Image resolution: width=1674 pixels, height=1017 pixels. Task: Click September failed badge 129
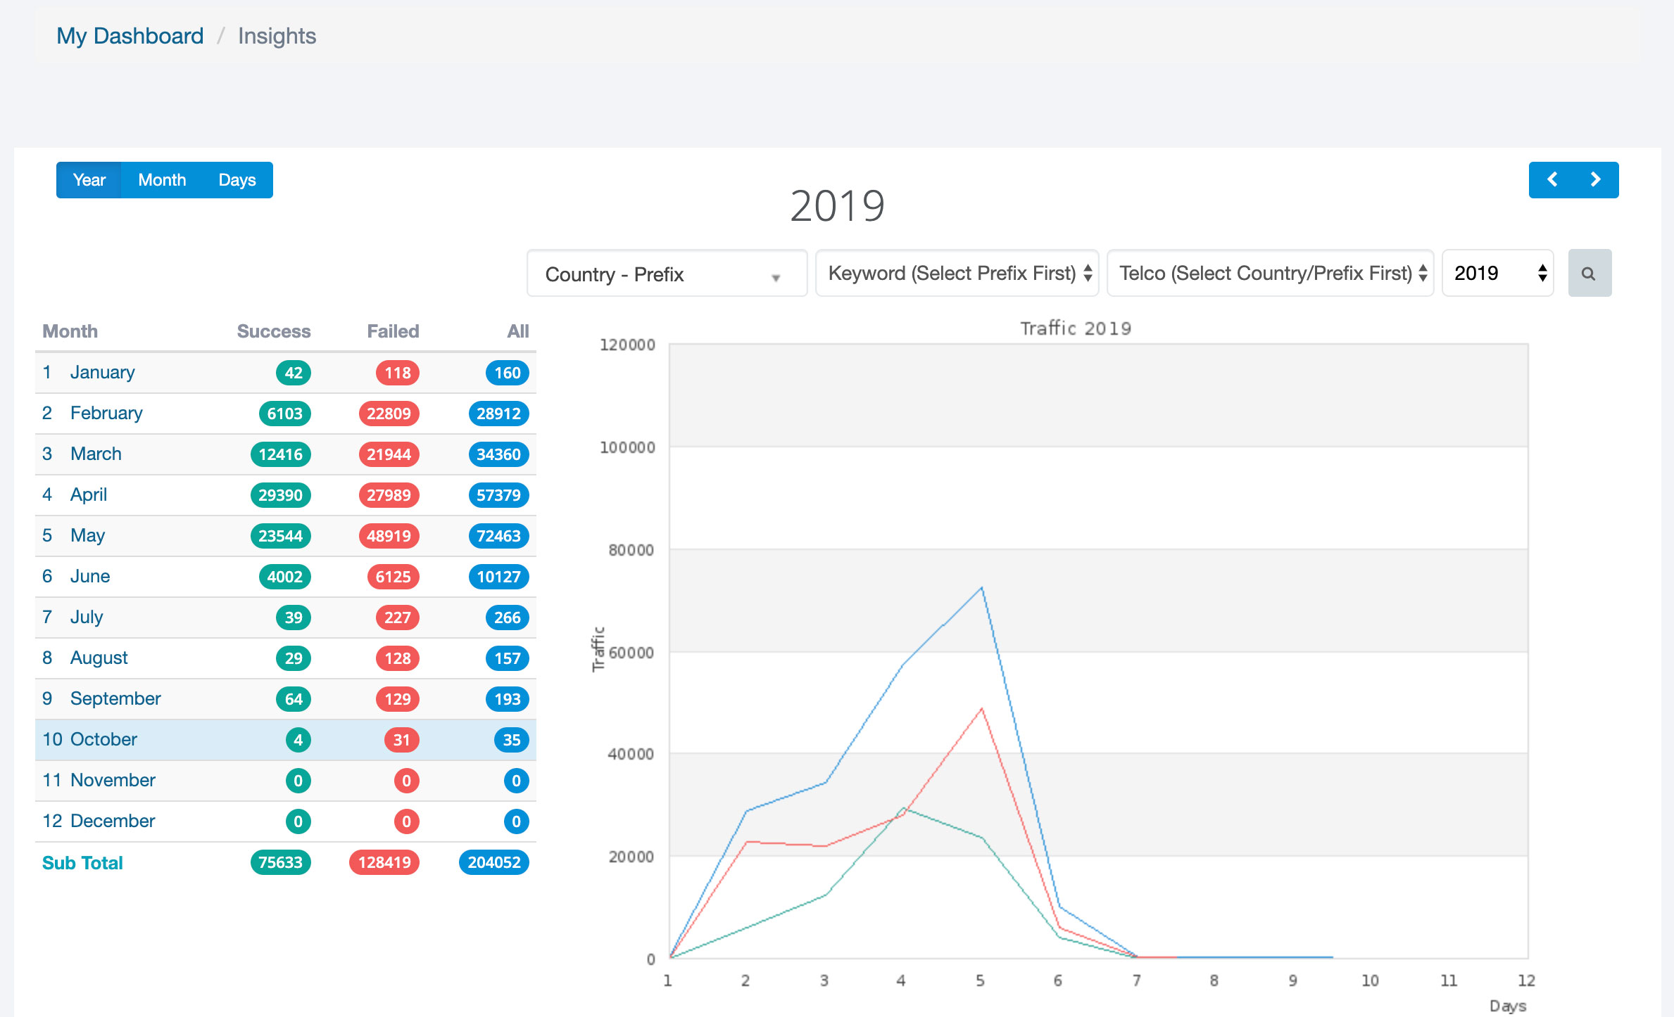pos(398,699)
